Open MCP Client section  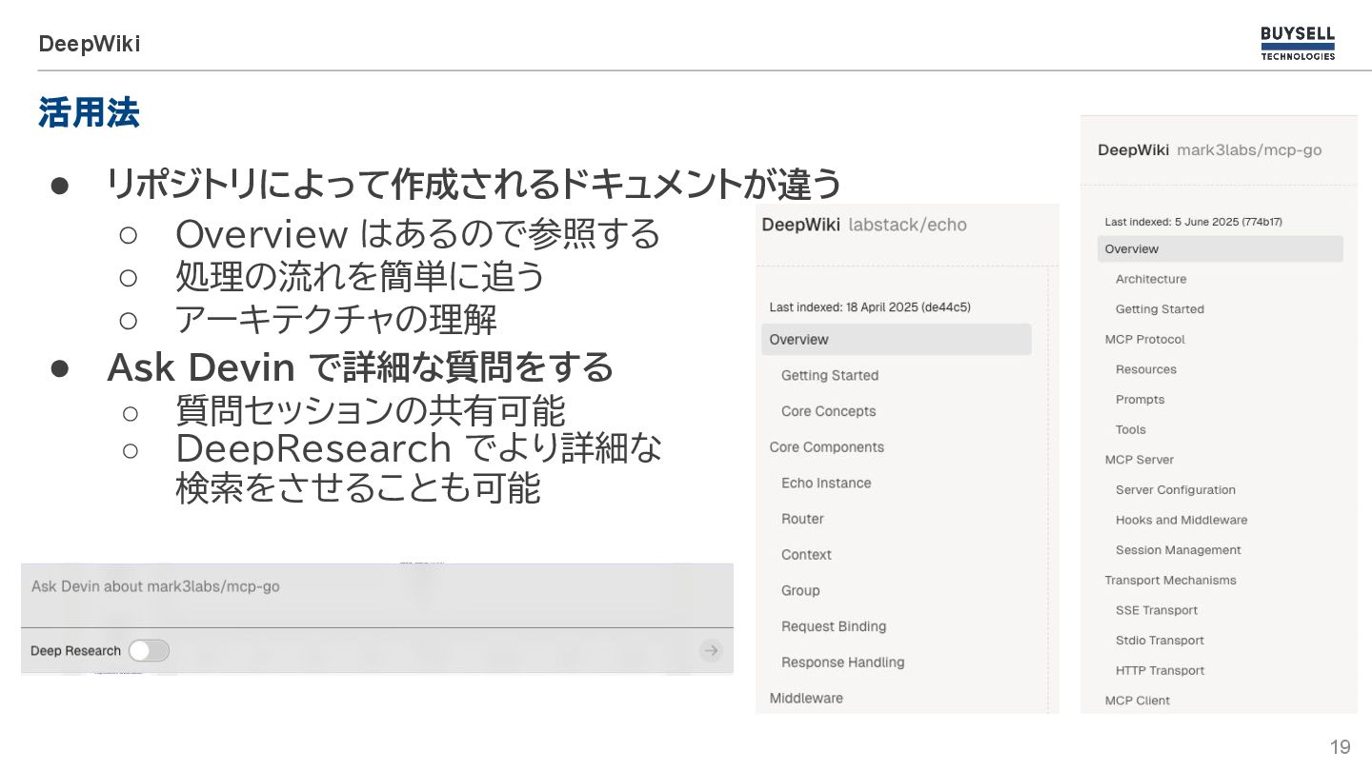pyautogui.click(x=1137, y=701)
